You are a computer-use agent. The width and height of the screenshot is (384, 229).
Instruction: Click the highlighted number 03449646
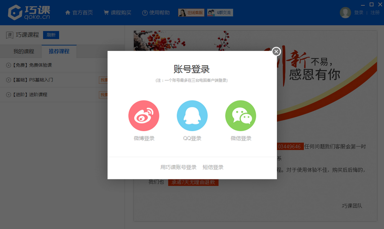(290, 146)
